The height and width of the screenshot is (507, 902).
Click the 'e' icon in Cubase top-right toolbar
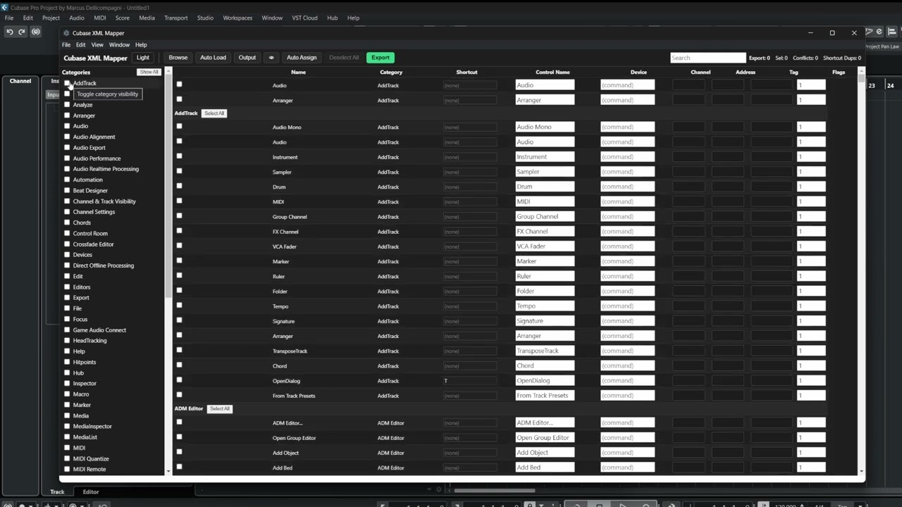[879, 32]
